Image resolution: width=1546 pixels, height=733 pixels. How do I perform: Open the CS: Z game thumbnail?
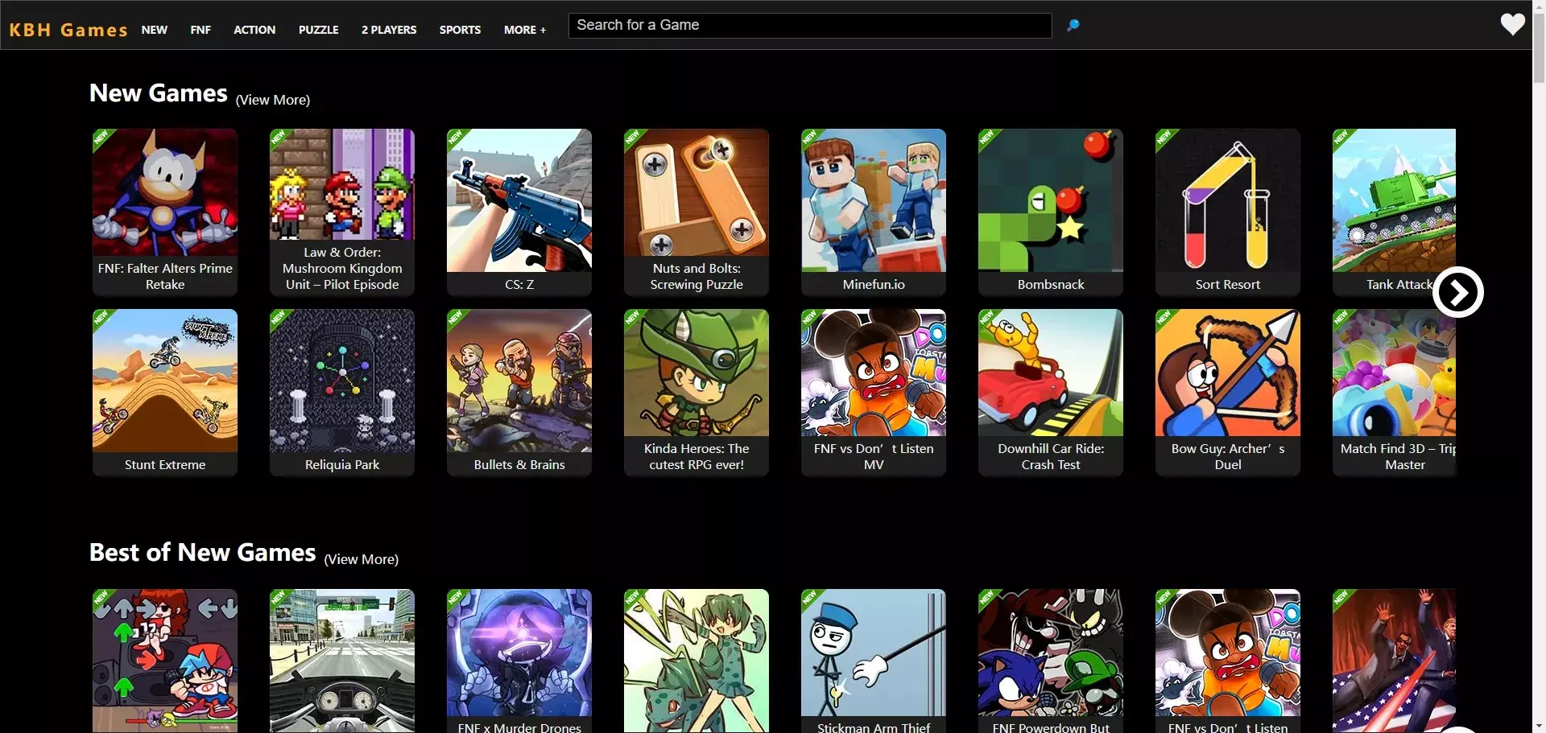pos(519,212)
